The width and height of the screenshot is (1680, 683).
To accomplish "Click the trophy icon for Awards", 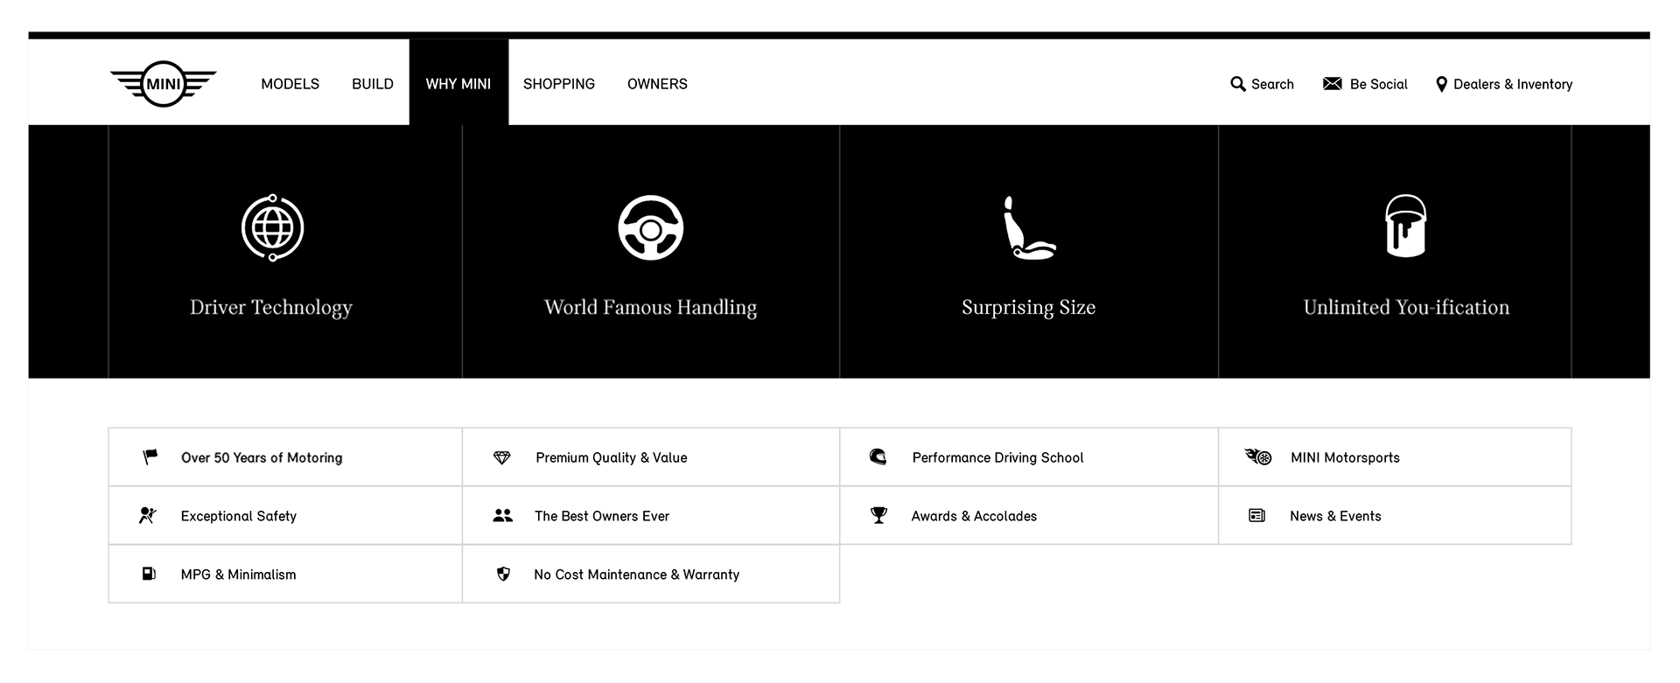I will point(878,515).
